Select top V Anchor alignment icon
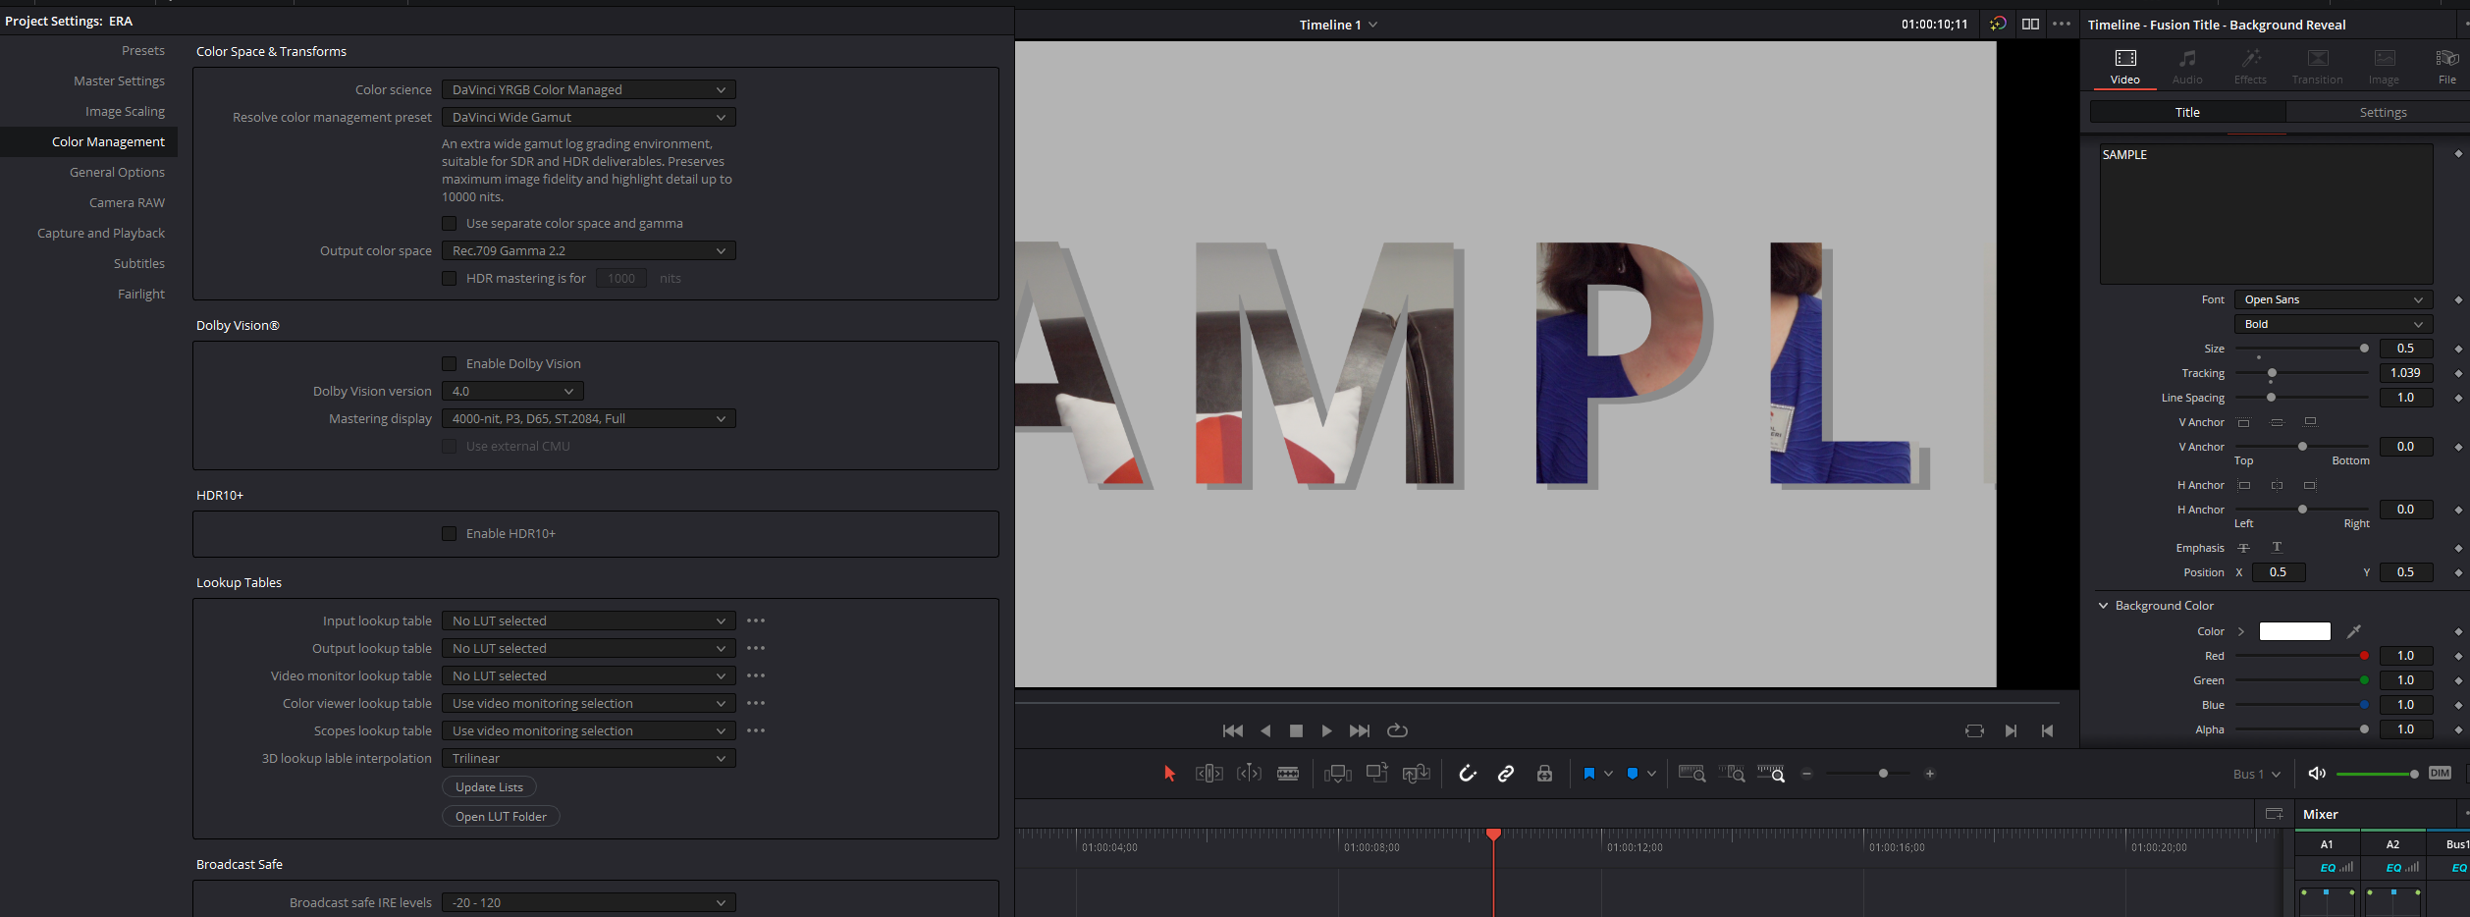The image size is (2470, 917). [x=2244, y=422]
